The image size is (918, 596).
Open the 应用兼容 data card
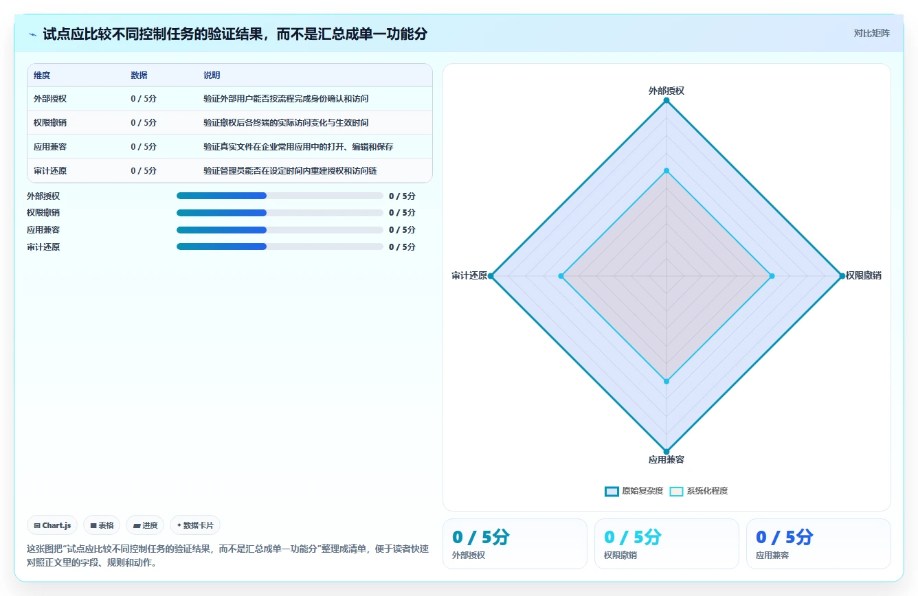[818, 544]
